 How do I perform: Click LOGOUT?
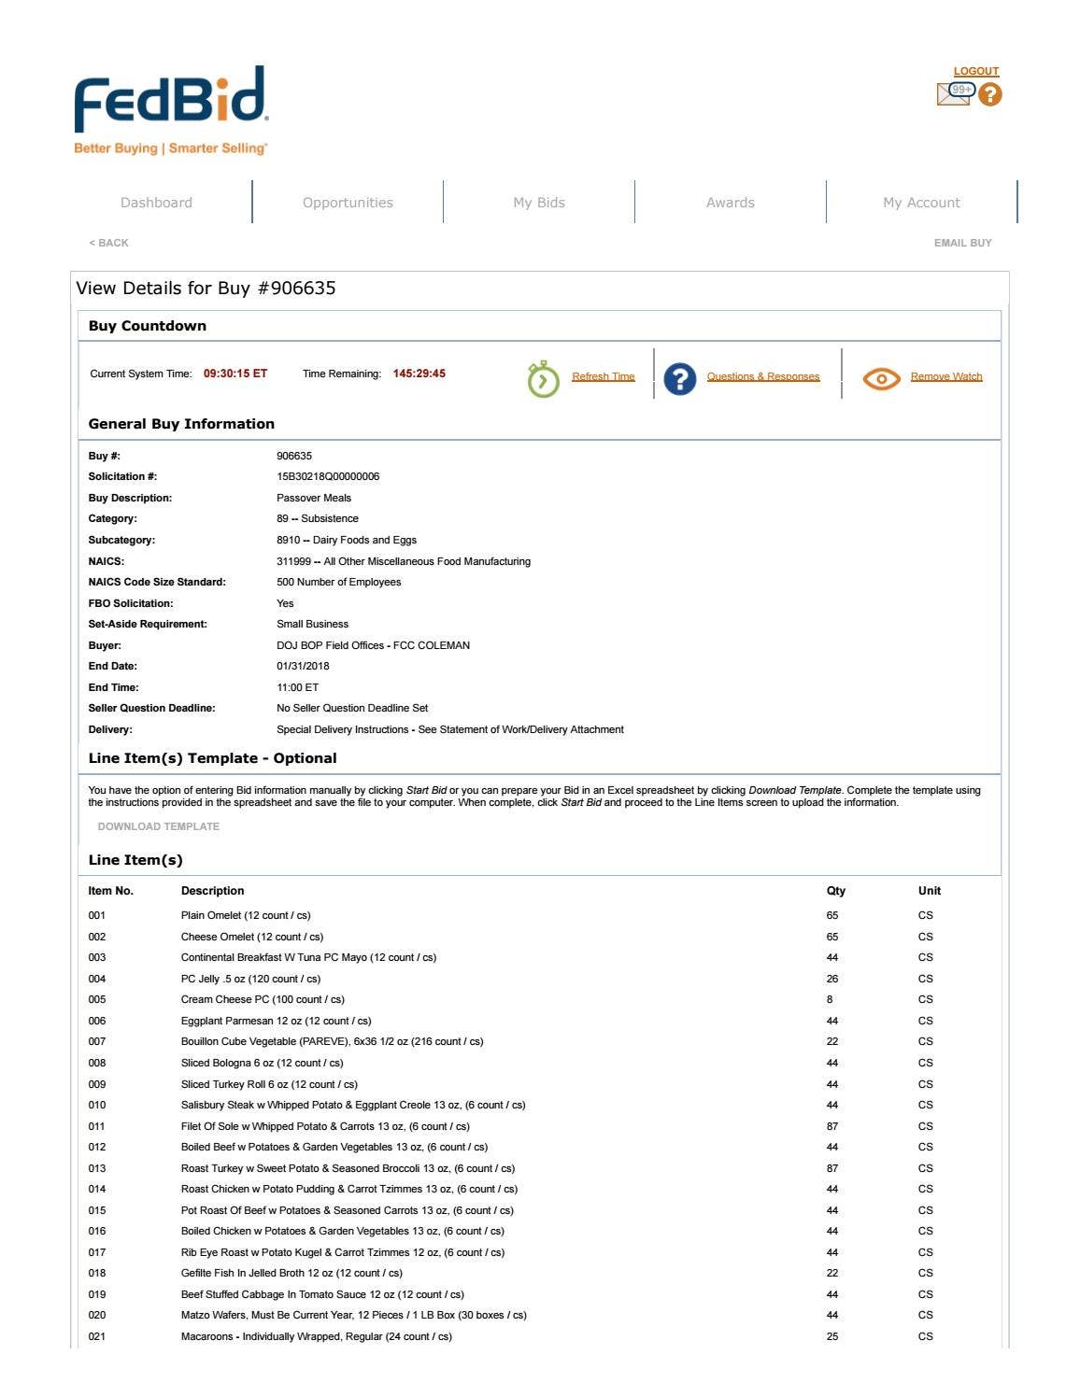click(975, 70)
